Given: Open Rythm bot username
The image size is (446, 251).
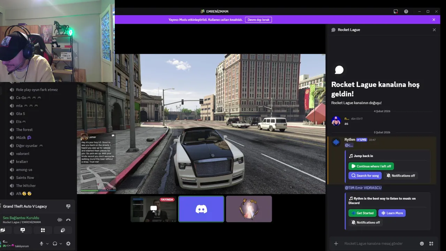Looking at the screenshot, I should pyautogui.click(x=350, y=140).
